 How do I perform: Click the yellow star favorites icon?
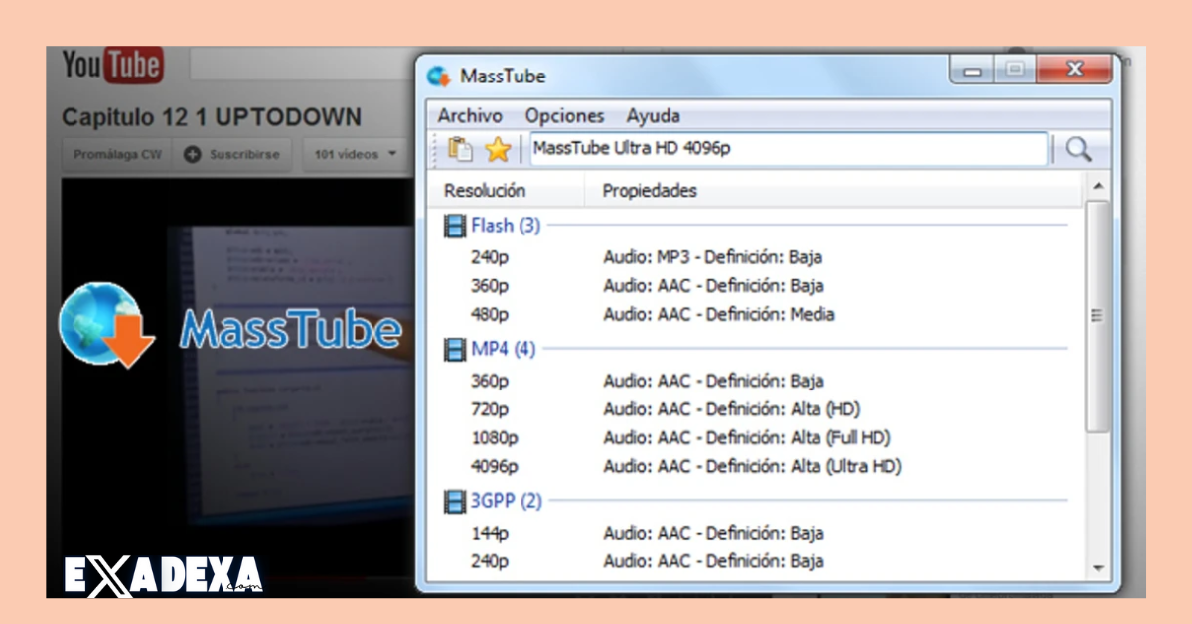pos(497,149)
